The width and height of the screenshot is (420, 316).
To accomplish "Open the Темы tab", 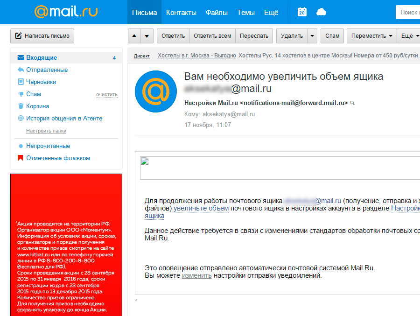I will pyautogui.click(x=245, y=12).
